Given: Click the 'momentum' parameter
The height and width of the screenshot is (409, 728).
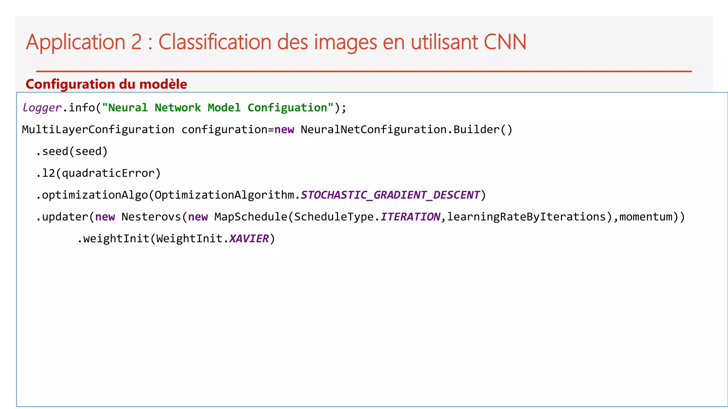Looking at the screenshot, I should click(646, 217).
